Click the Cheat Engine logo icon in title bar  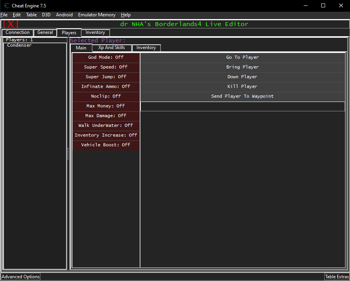7,5
